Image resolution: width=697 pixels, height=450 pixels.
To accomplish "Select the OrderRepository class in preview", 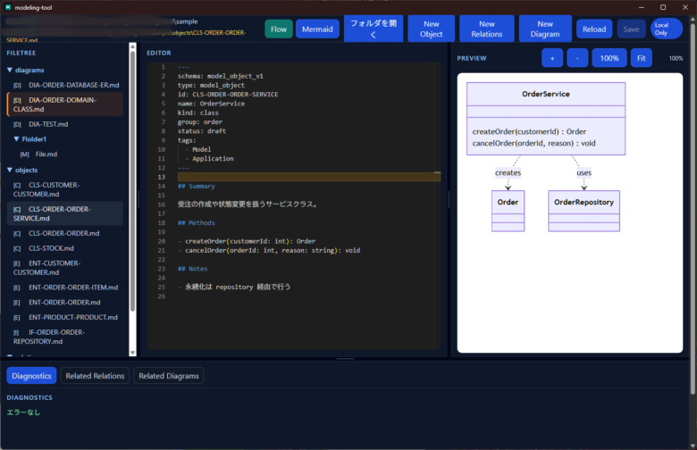I will (584, 203).
